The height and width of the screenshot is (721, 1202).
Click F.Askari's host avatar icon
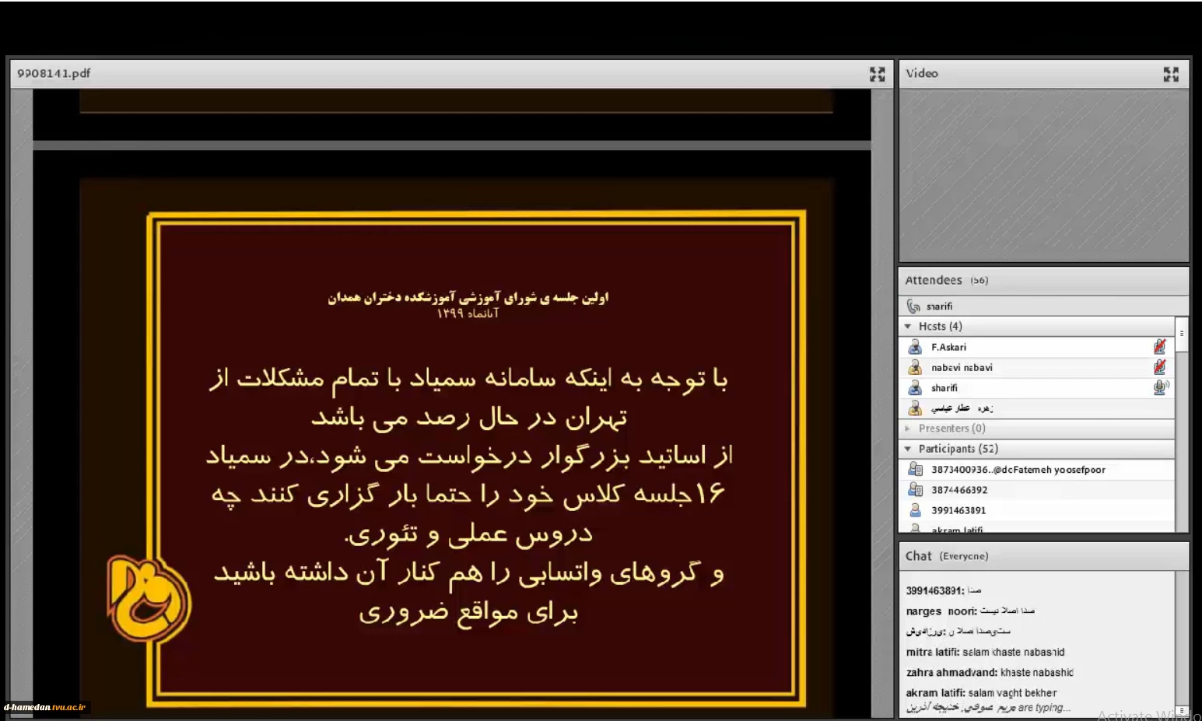915,347
